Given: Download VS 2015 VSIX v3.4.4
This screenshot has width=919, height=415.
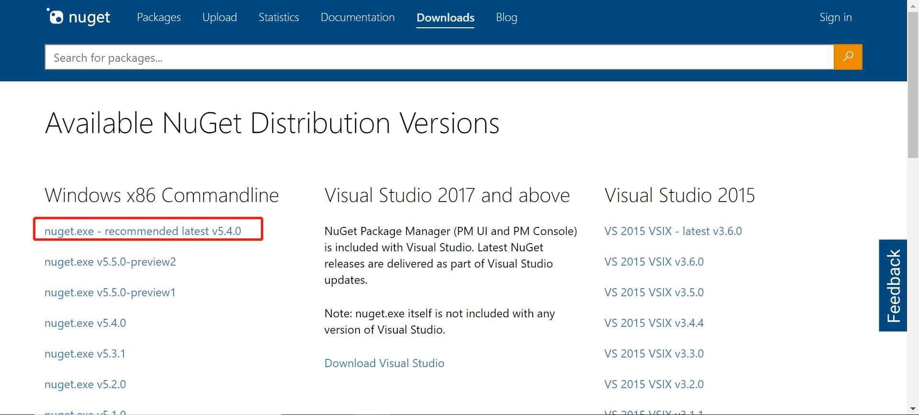Looking at the screenshot, I should 654,323.
